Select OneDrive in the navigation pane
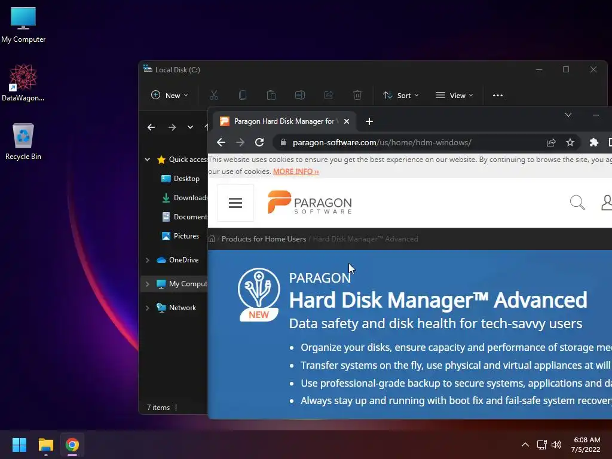 tap(178, 260)
